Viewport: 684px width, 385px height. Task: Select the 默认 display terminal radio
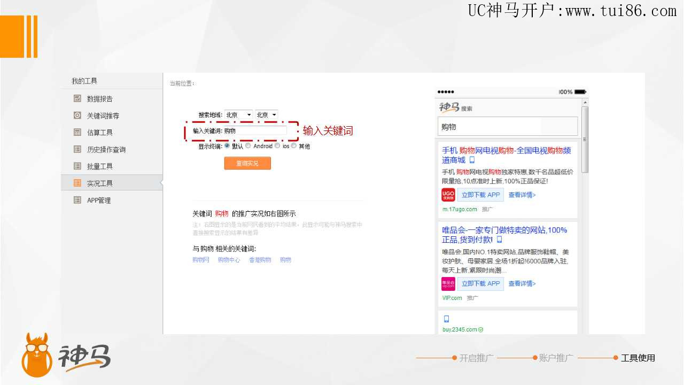pos(227,145)
